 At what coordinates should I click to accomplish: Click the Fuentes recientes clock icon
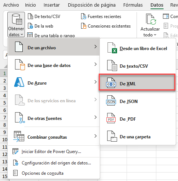point(84,17)
